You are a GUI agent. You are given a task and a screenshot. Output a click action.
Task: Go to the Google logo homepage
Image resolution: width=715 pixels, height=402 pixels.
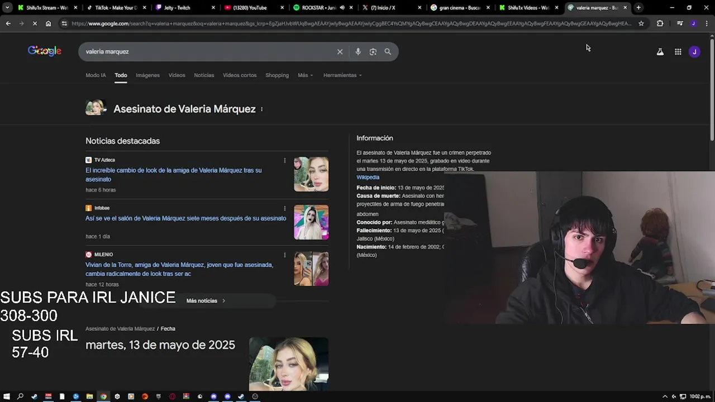45,51
